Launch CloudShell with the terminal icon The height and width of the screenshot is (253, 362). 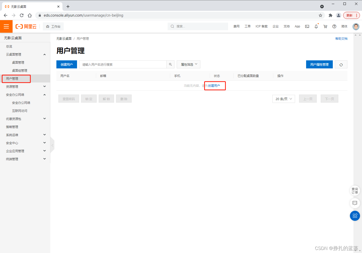[307, 26]
